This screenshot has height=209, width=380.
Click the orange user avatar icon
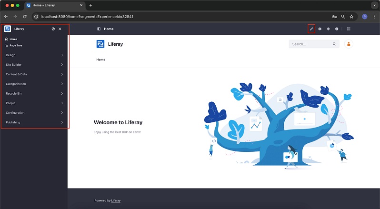349,44
